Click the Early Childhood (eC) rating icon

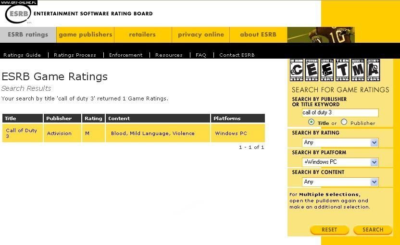tap(296, 70)
